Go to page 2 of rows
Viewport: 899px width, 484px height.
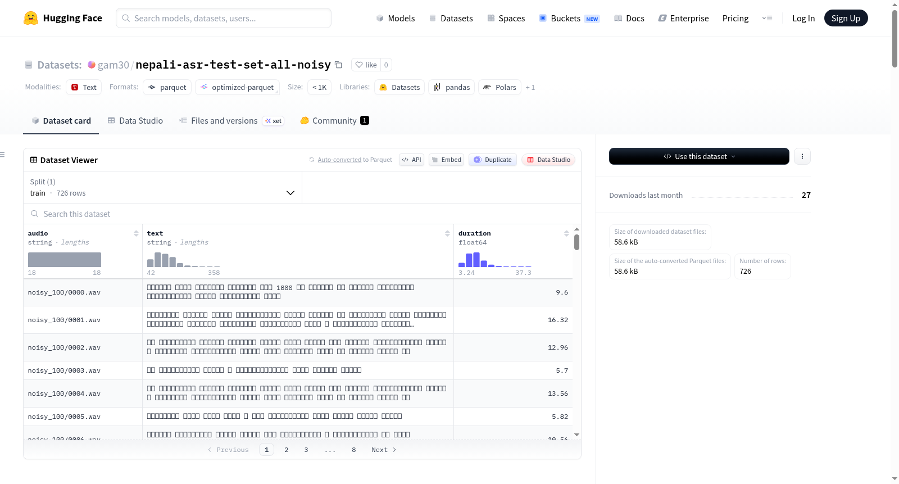point(287,450)
